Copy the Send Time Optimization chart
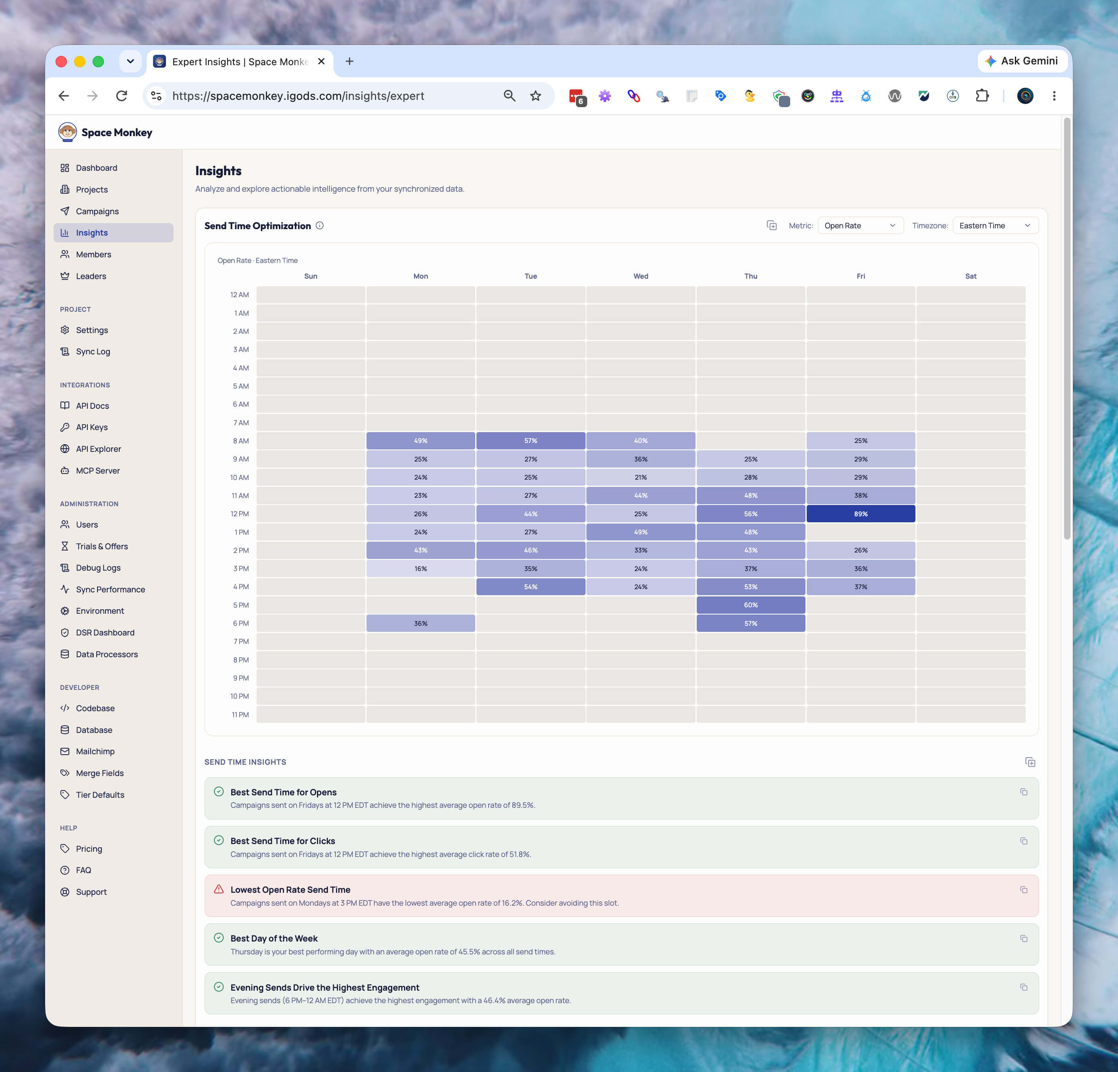1118x1072 pixels. pyautogui.click(x=772, y=226)
